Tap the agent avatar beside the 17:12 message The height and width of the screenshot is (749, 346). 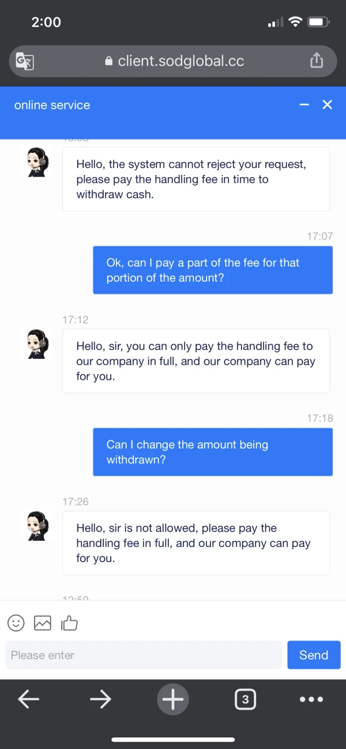(x=39, y=344)
